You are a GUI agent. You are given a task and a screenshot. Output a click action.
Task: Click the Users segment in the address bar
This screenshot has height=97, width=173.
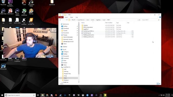(88, 20)
